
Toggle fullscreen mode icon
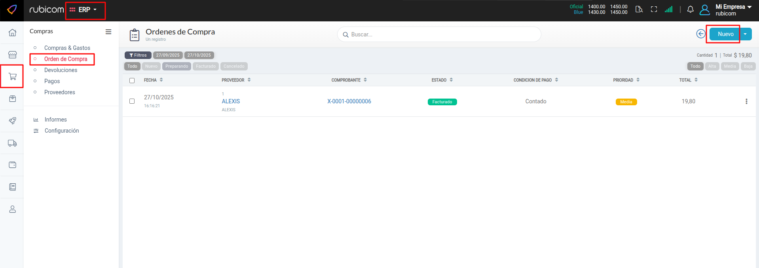[654, 10]
